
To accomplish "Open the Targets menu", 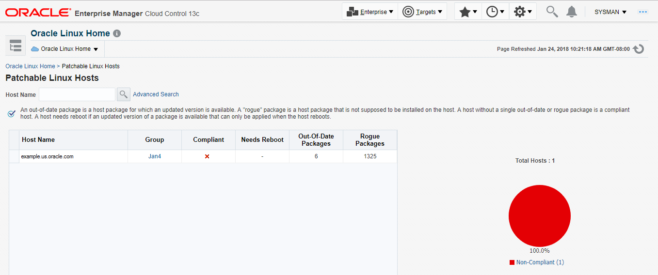I will [422, 12].
